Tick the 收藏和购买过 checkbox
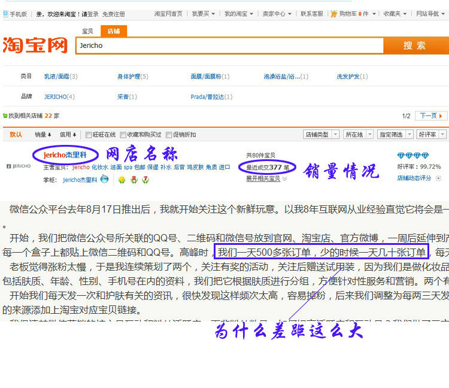Screen dimensions: 449x388 pyautogui.click(x=123, y=135)
